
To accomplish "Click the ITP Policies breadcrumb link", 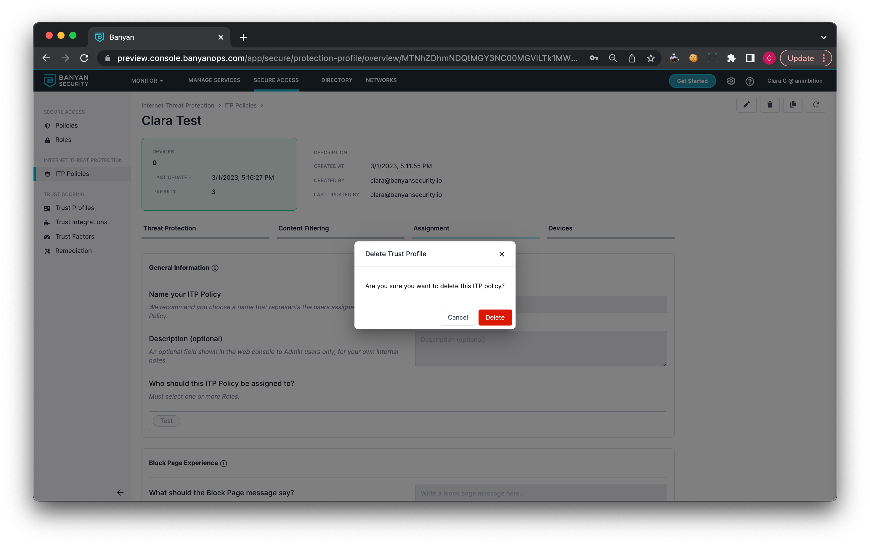I will point(240,105).
